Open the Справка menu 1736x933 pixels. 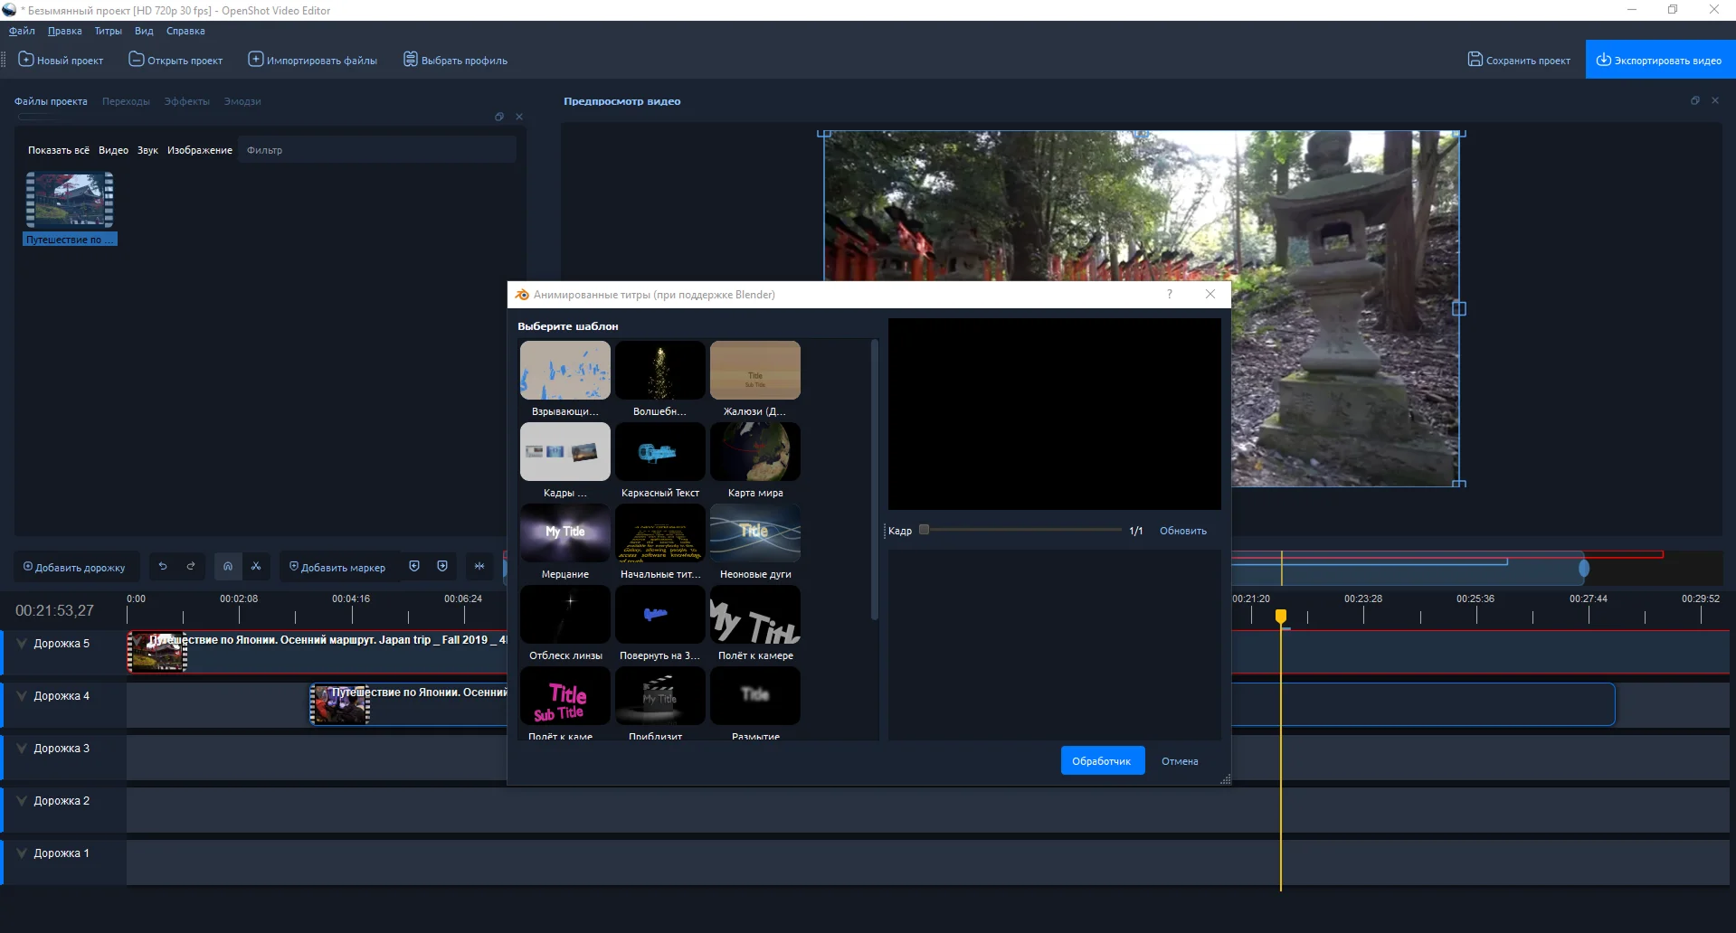185,31
